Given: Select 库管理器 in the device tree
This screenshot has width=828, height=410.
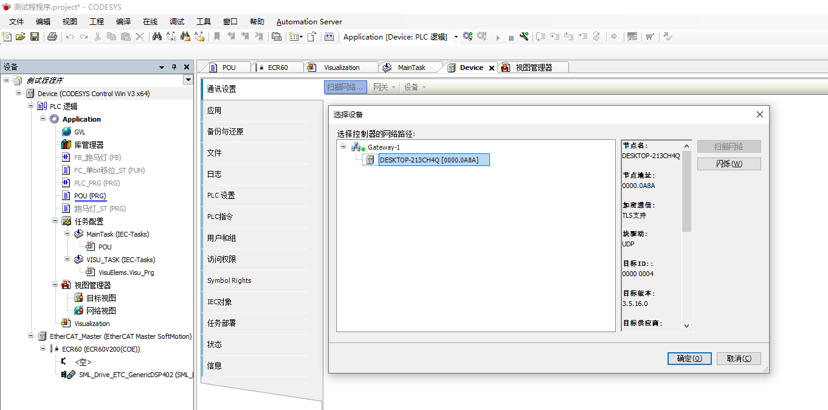Looking at the screenshot, I should (x=89, y=145).
